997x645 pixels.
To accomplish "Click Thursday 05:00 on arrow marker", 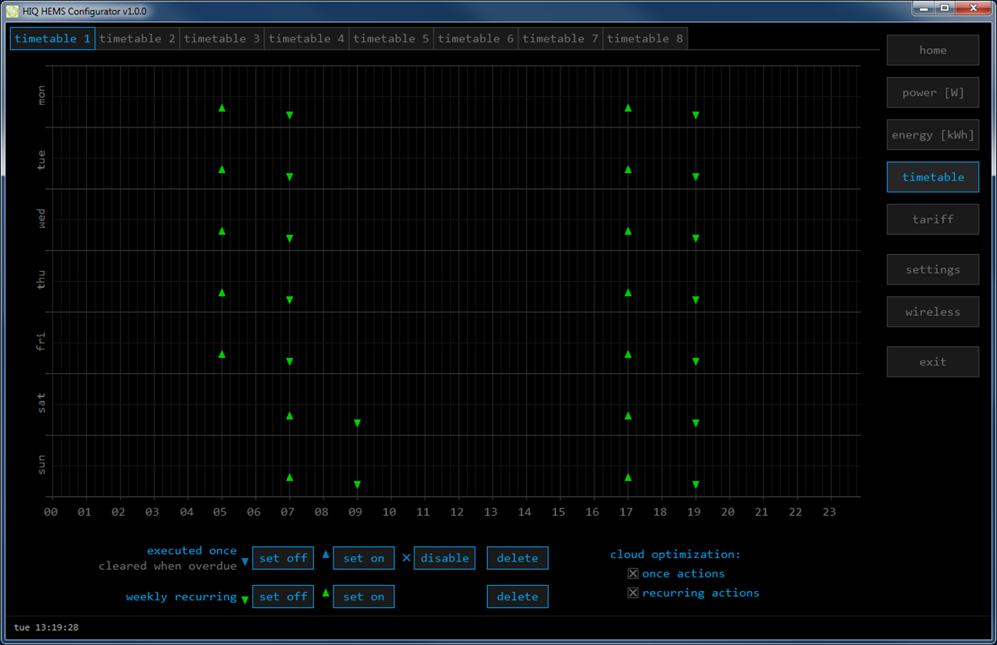I will pos(222,293).
